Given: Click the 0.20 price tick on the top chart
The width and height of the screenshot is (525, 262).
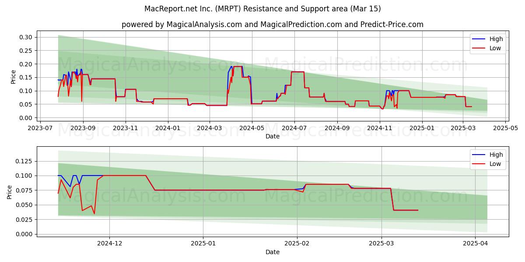Looking at the screenshot, I should click(x=26, y=64).
